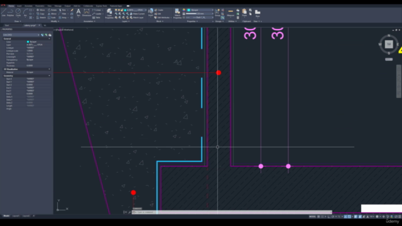Expand the Annotation panel dropdown
The width and height of the screenshot is (402, 226).
(x=89, y=21)
